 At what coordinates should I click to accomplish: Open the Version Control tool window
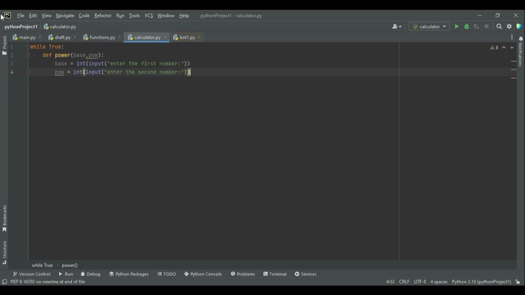click(x=32, y=274)
